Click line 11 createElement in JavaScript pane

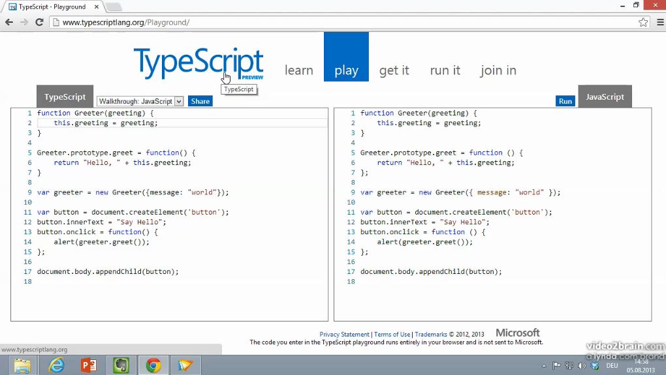[456, 212]
